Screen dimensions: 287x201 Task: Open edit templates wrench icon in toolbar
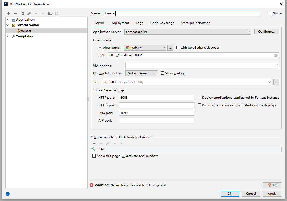click(x=29, y=13)
